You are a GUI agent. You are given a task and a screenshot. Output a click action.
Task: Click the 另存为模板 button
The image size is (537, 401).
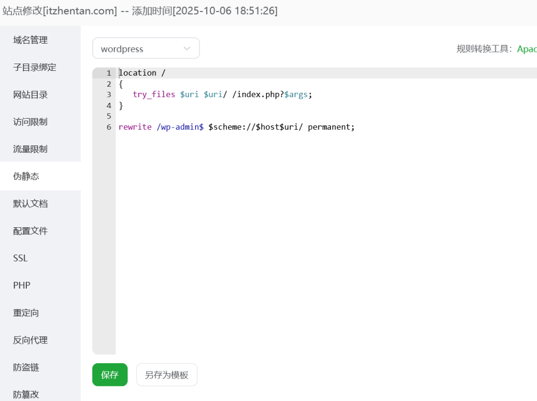tap(166, 374)
